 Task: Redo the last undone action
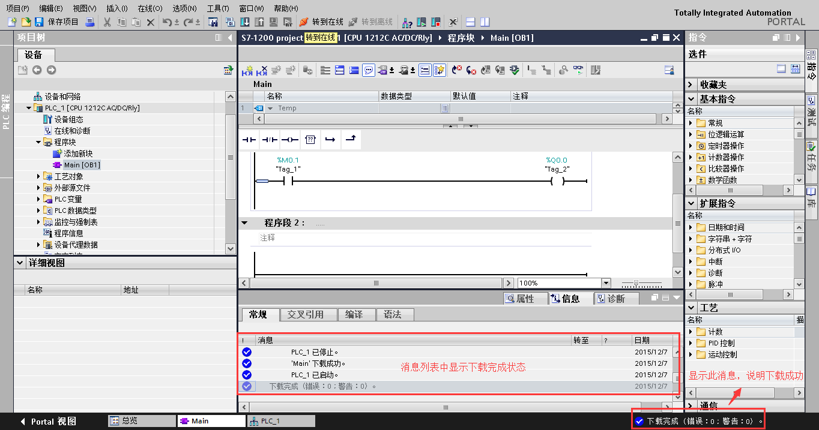[x=188, y=22]
